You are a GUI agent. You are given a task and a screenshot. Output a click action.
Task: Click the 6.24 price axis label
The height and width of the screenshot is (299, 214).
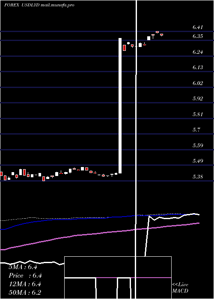click(x=198, y=52)
